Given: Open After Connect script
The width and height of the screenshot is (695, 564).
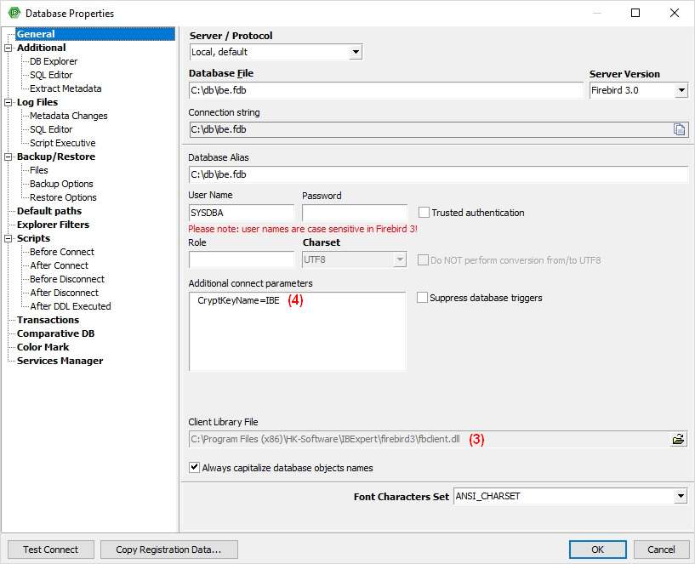Looking at the screenshot, I should coord(60,265).
